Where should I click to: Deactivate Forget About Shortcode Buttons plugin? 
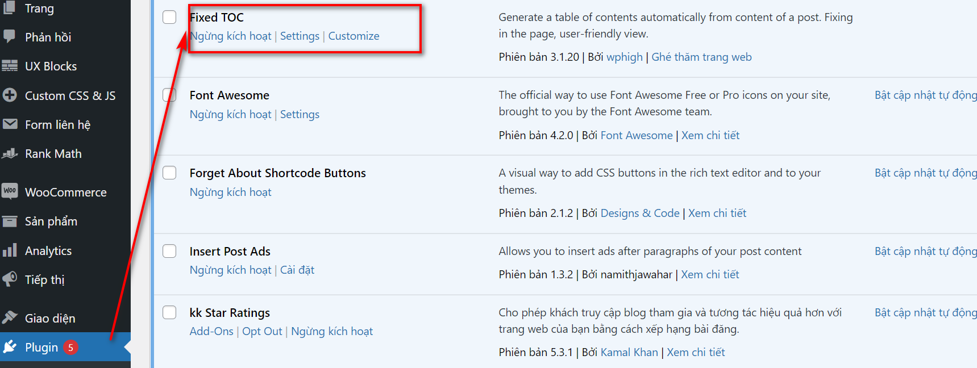click(231, 192)
